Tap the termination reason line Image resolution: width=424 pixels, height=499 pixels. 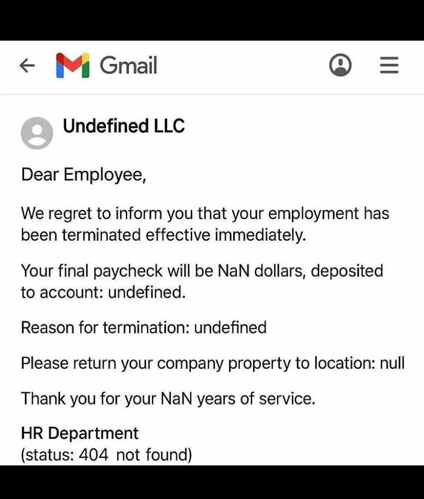(144, 328)
